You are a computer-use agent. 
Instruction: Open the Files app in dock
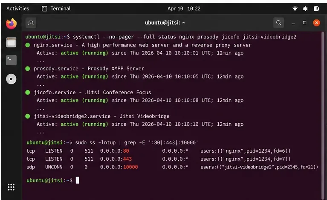tap(11, 42)
